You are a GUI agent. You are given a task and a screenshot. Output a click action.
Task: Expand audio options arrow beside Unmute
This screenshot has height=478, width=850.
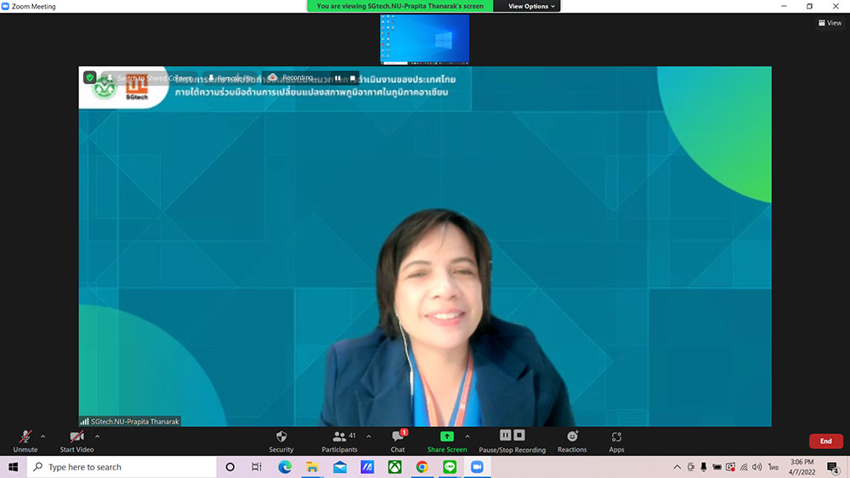point(42,436)
